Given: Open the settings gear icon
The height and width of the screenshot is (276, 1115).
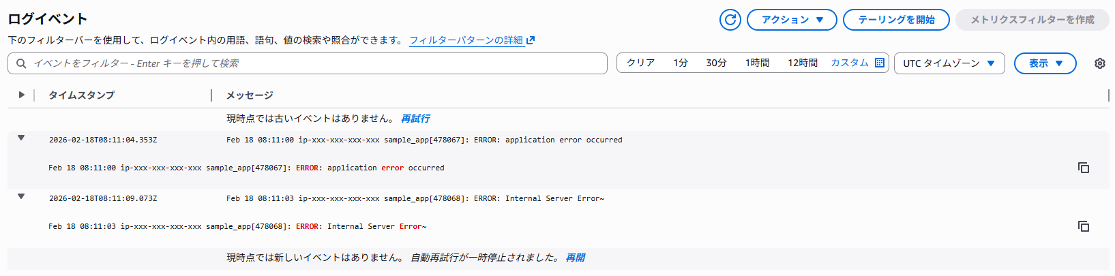Looking at the screenshot, I should (1099, 63).
